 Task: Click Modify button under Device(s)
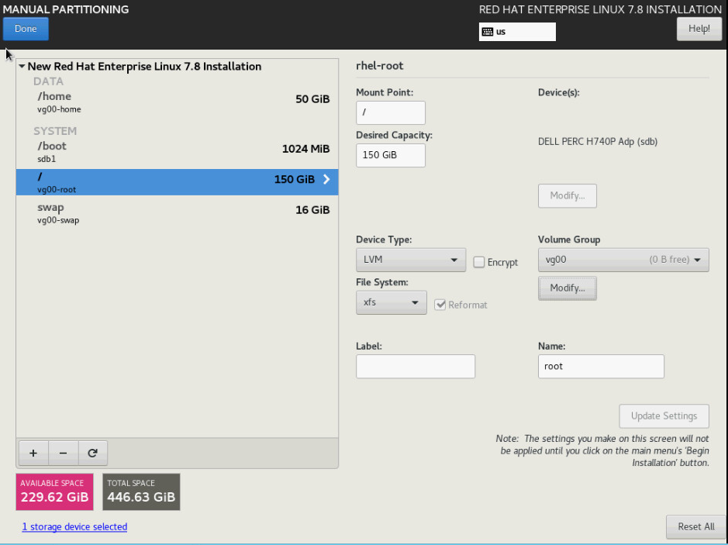click(x=568, y=196)
